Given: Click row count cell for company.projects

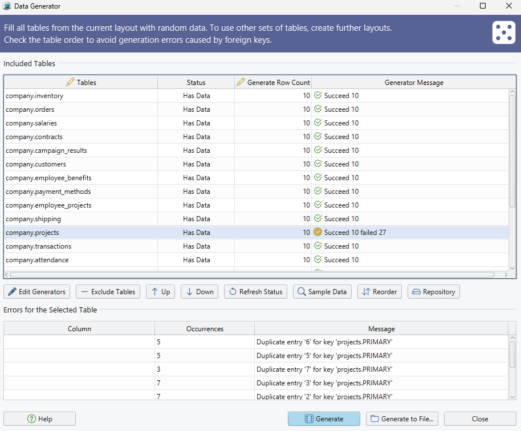Looking at the screenshot, I should click(273, 232).
